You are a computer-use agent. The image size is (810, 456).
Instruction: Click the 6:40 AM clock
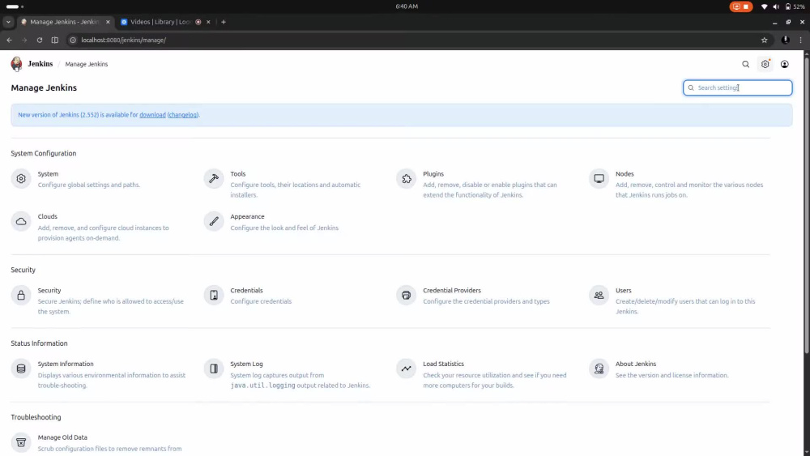[x=407, y=6]
